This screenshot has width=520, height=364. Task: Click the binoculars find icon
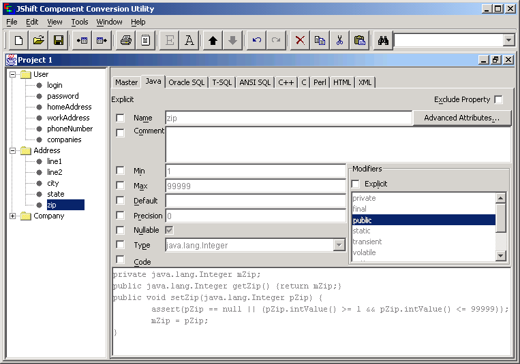click(x=383, y=40)
